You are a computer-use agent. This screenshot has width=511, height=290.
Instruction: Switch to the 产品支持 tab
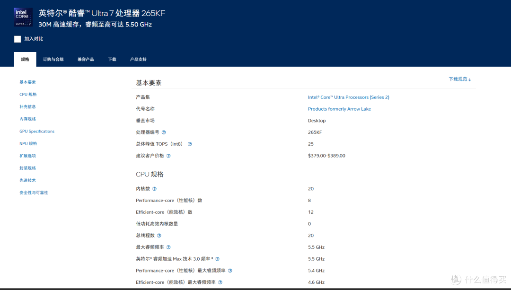pyautogui.click(x=138, y=59)
